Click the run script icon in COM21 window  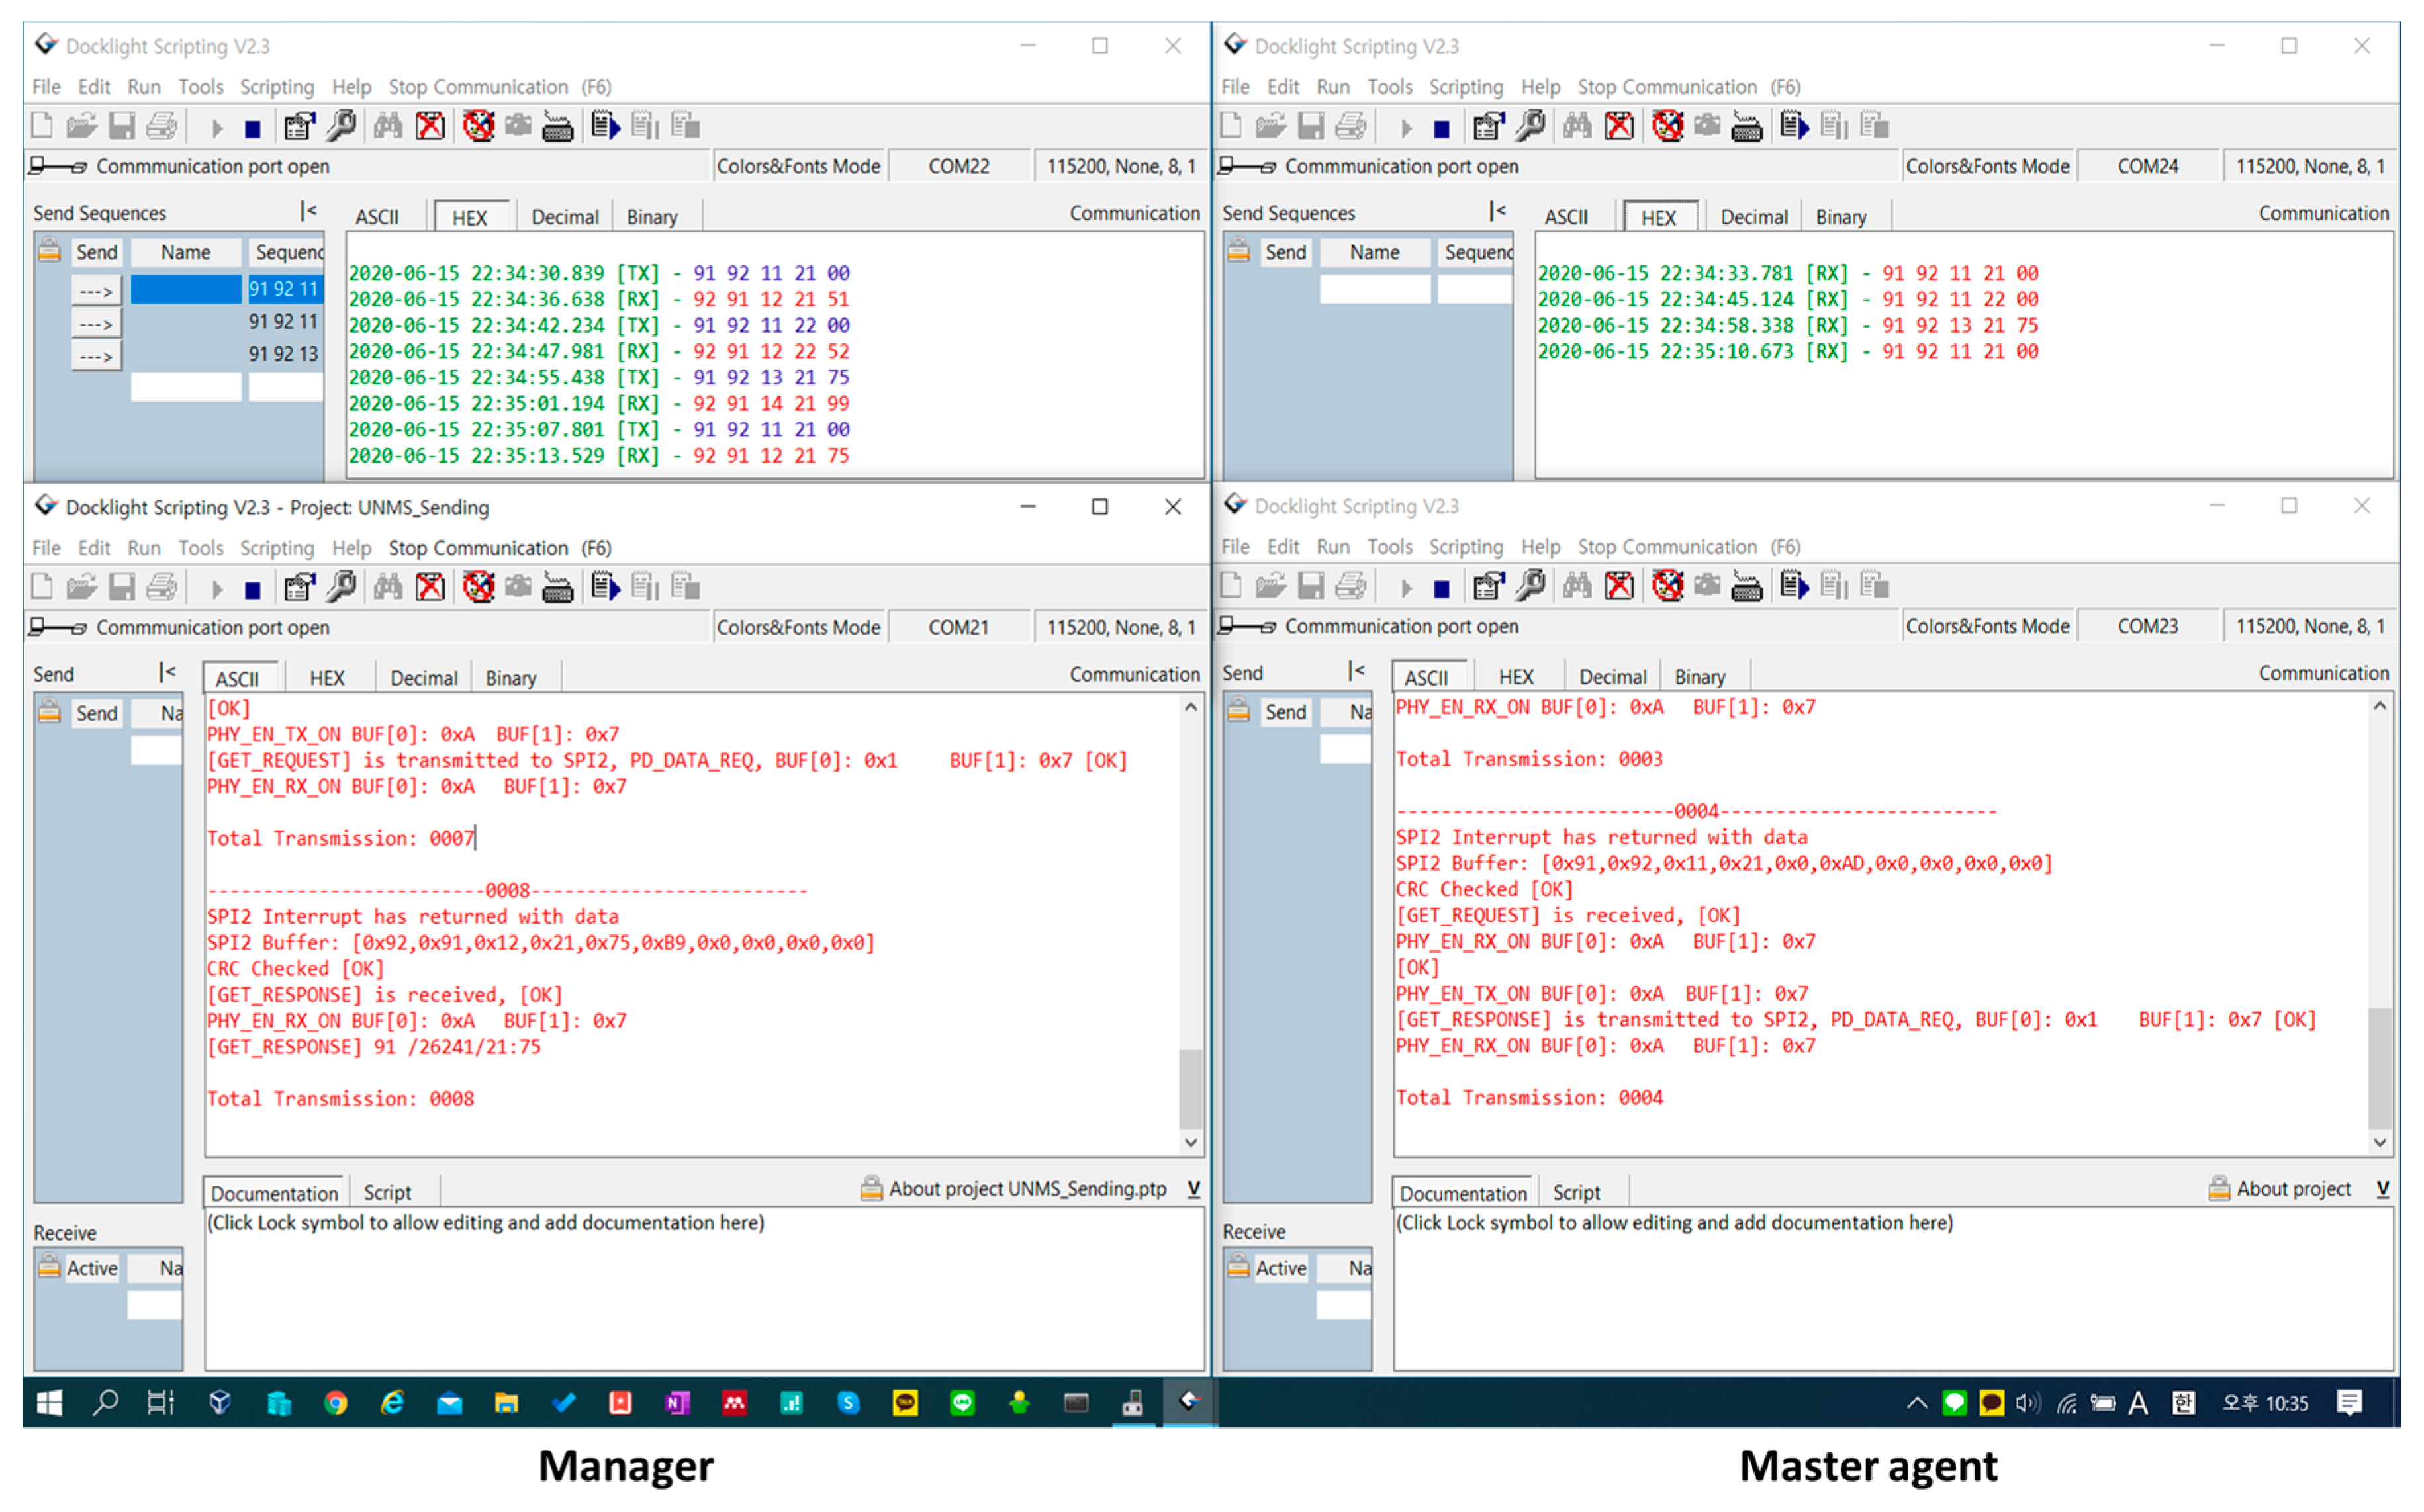[605, 588]
